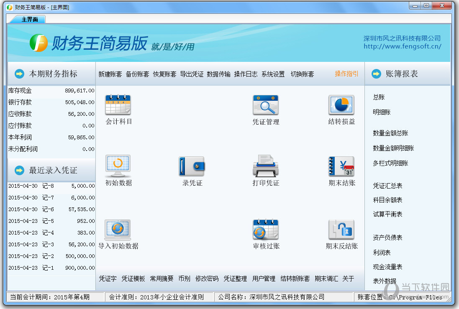
Task: Open the 凭证汇总表 report
Action: click(x=387, y=186)
